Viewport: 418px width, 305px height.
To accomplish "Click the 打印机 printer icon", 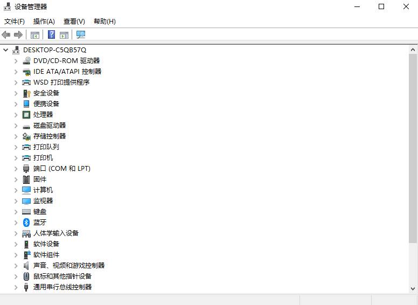I will click(26, 158).
